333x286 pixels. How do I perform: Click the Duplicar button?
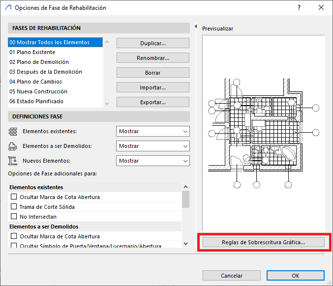click(153, 43)
